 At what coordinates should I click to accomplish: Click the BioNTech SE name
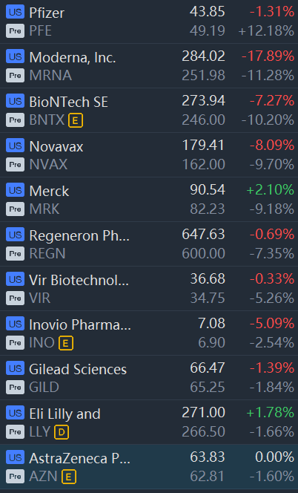coord(68,102)
